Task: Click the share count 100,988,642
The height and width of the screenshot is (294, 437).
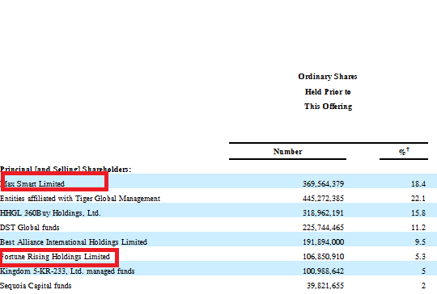Action: 323,271
